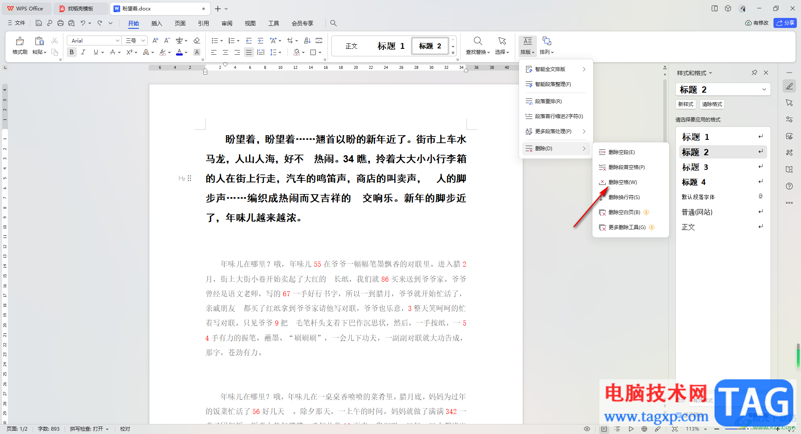This screenshot has height=434, width=801.
Task: Apply the 正文 style from gallery
Action: (x=352, y=46)
